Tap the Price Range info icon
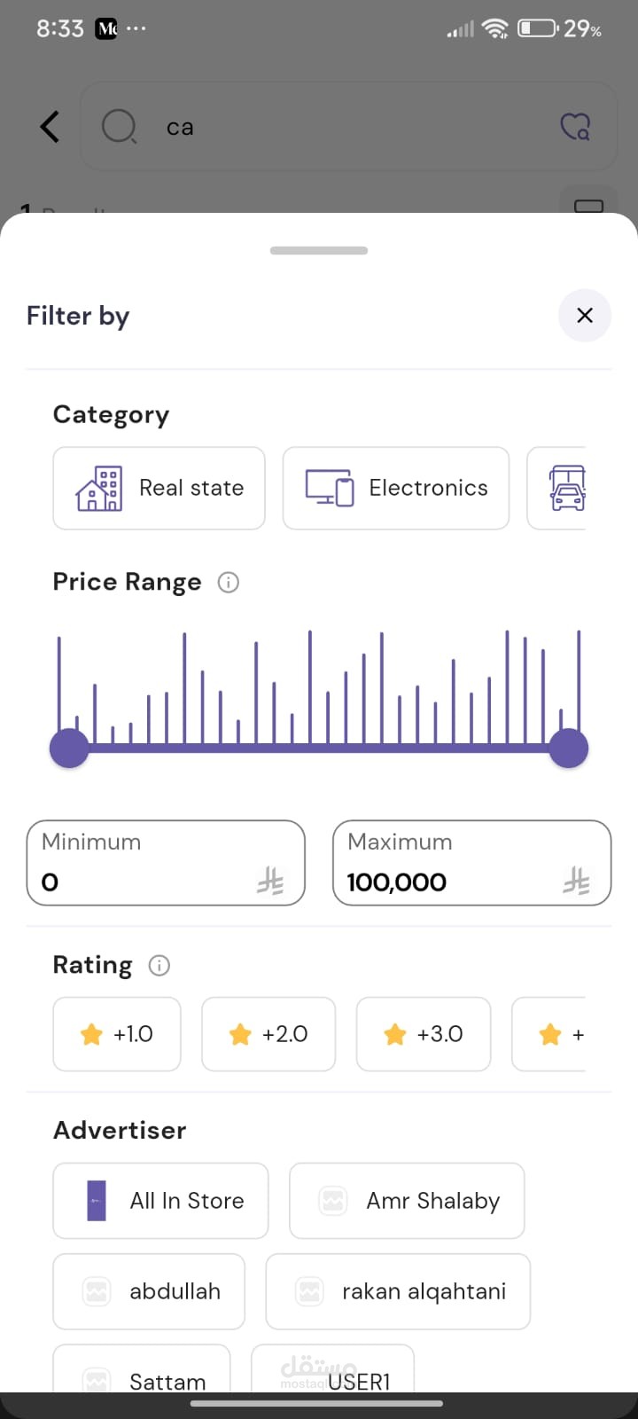This screenshot has height=1419, width=638. (x=229, y=583)
